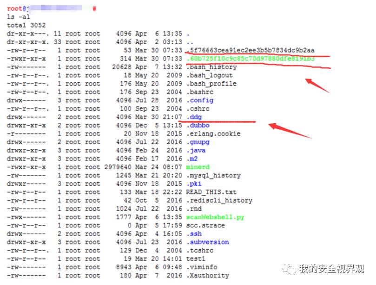Click the red "root@" prompt text
This screenshot has height=285, width=376.
(17, 9)
